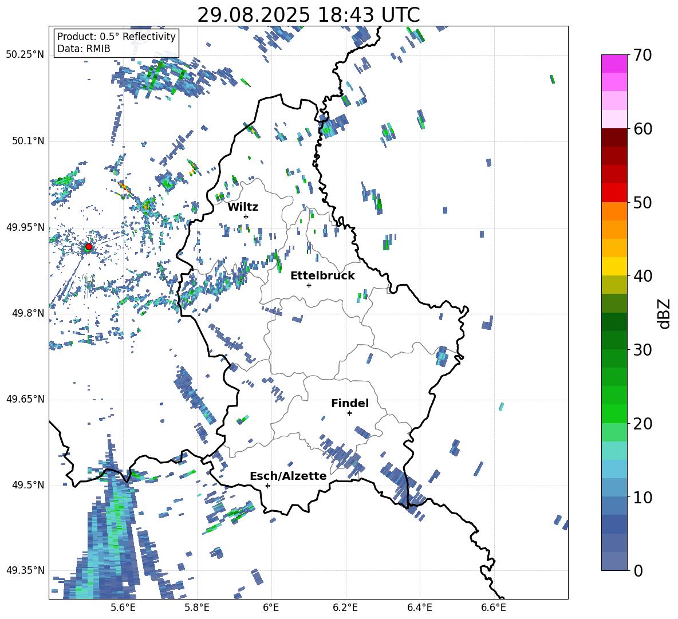Click the 50.1°N latitude label

pos(28,141)
